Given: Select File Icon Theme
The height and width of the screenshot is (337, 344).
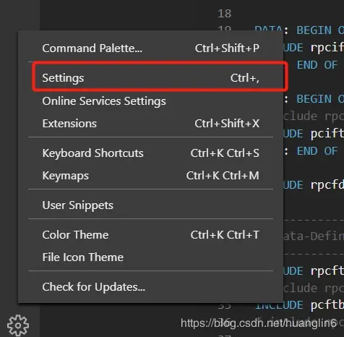Looking at the screenshot, I should pos(151,257).
